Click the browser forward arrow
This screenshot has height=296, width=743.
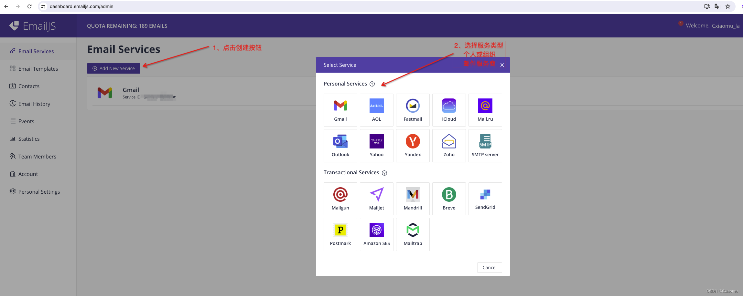[x=18, y=6]
